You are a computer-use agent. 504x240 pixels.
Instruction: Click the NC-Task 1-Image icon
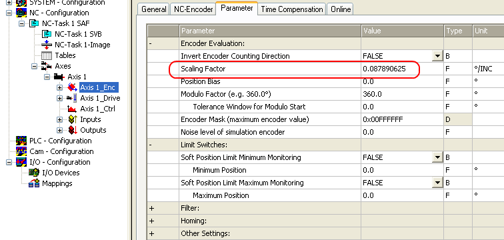click(x=47, y=45)
